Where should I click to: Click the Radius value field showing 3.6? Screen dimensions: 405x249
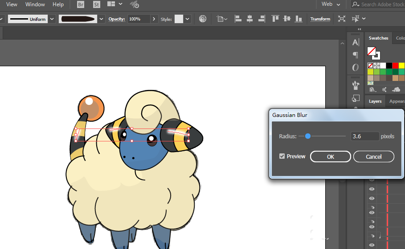point(365,136)
